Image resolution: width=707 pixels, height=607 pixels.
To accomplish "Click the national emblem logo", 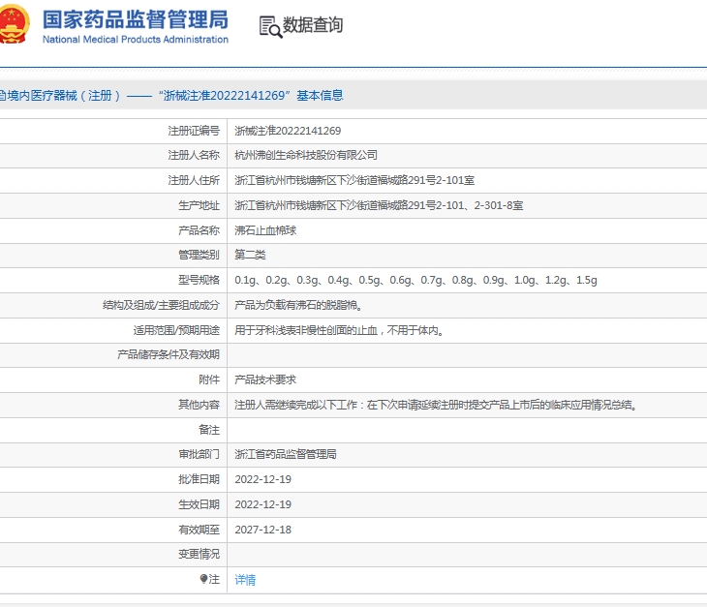I will tap(15, 24).
